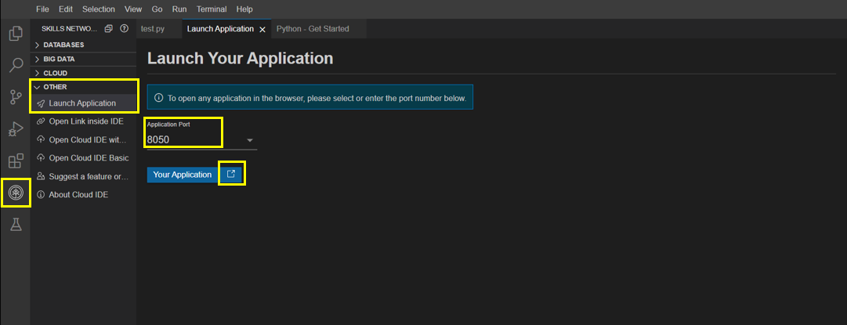The height and width of the screenshot is (325, 847).
Task: Select Open Link inside IDE
Action: pyautogui.click(x=85, y=121)
